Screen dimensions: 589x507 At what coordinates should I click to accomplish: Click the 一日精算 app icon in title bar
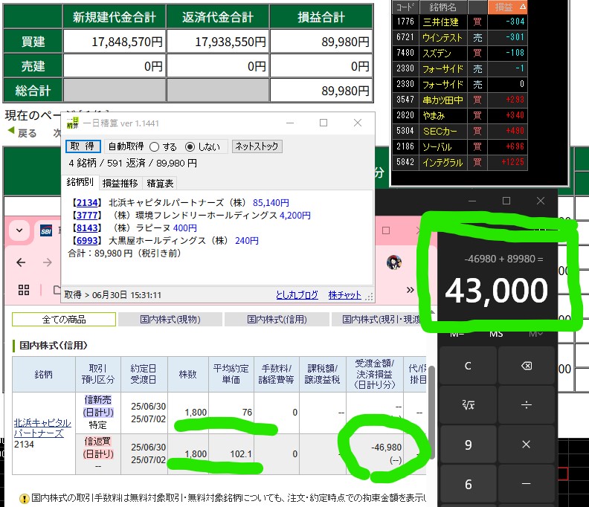pos(72,123)
